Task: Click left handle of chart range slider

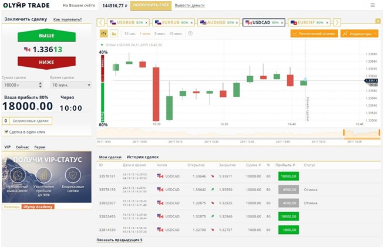Action: click(344, 133)
